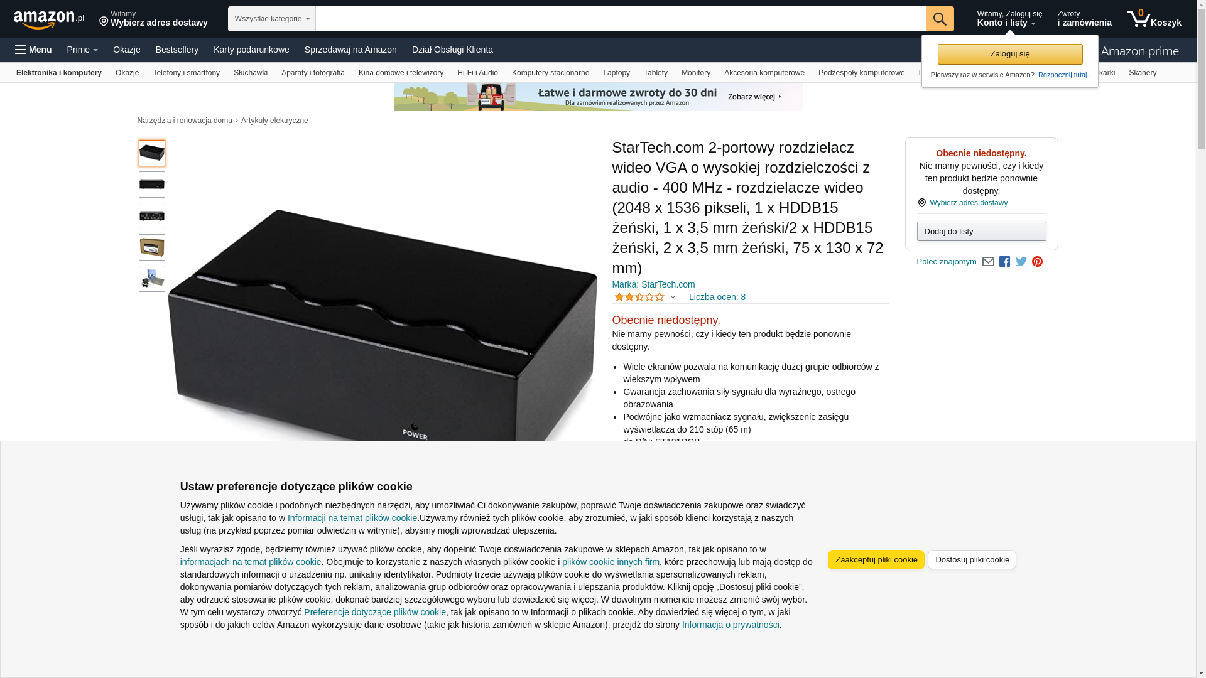Click Zaakceptuj pliki cookie button

point(876,559)
